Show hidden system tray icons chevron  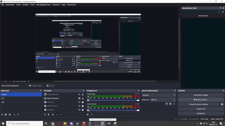(x=198, y=124)
